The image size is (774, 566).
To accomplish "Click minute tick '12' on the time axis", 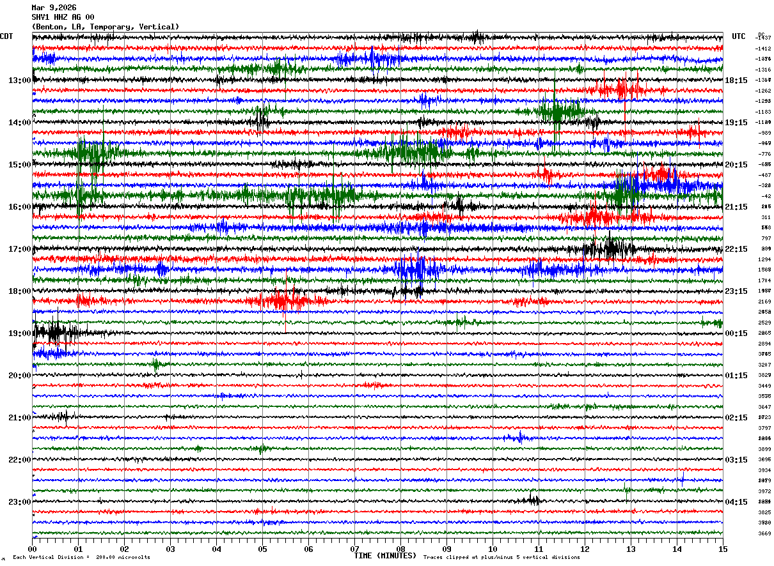I will (x=585, y=549).
